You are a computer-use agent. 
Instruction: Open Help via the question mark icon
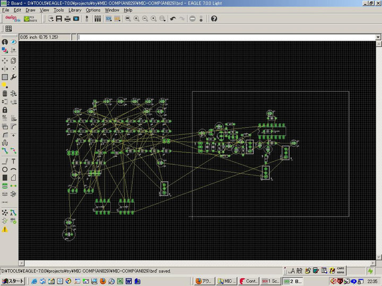click(x=214, y=19)
